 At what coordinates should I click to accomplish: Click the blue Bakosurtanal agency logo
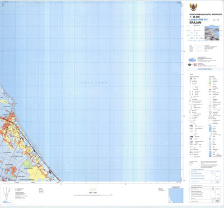(x=192, y=59)
